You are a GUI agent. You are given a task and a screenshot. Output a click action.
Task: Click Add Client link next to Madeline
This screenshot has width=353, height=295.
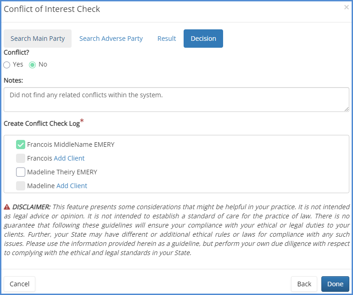click(72, 186)
